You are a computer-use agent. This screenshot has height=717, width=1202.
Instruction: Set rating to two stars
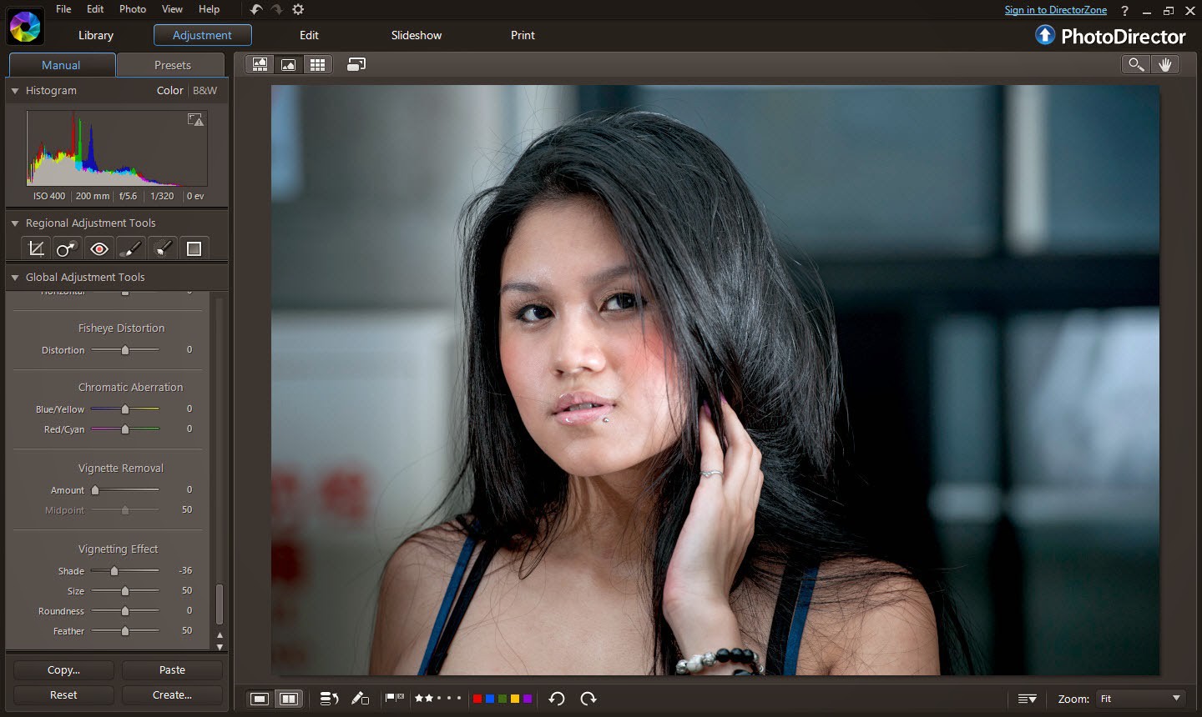pos(428,698)
